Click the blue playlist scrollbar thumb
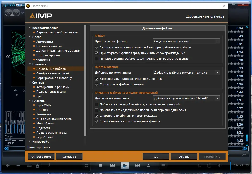 247,138
